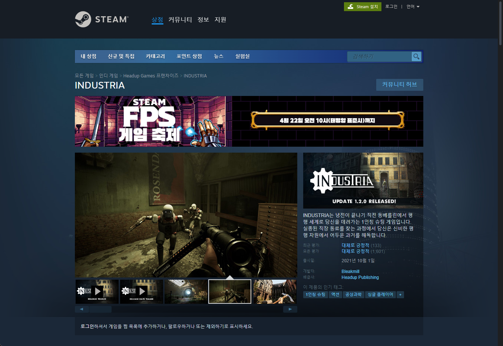503x346 pixels.
Task: Open Headup Games 프랜차이즈 breadcrumb
Action: point(151,76)
